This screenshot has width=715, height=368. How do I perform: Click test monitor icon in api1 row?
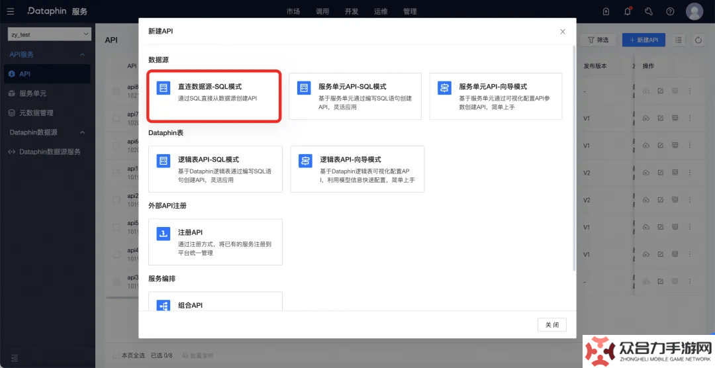[675, 173]
